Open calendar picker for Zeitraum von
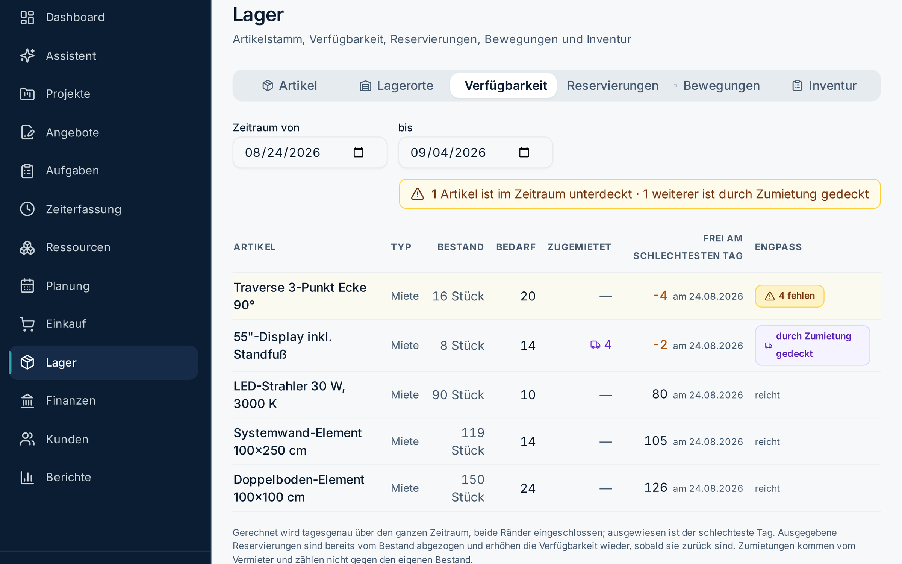The image size is (902, 564). pos(359,152)
